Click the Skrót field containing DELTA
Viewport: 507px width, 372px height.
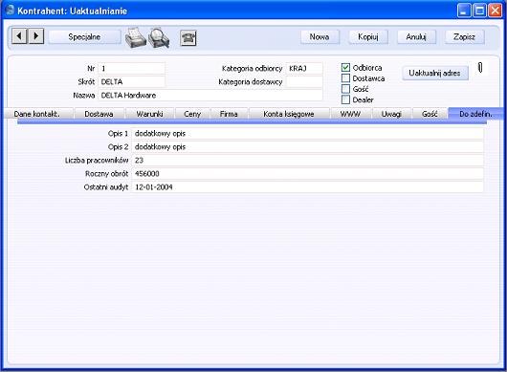click(x=132, y=82)
